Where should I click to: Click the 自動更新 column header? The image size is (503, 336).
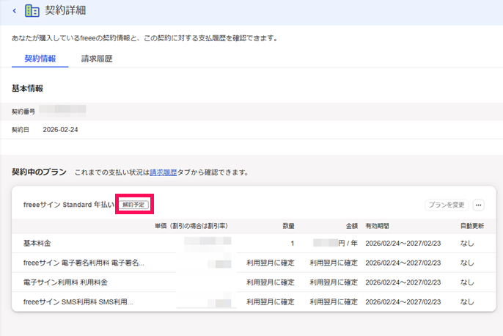[472, 226]
